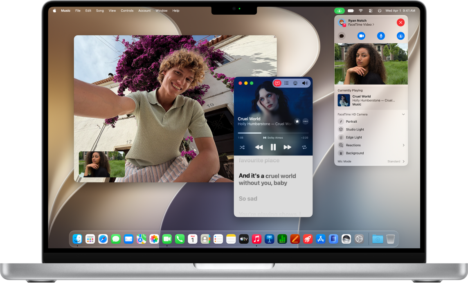This screenshot has width=468, height=283.
Task: End the FaceTime call with red button
Action: point(400,22)
